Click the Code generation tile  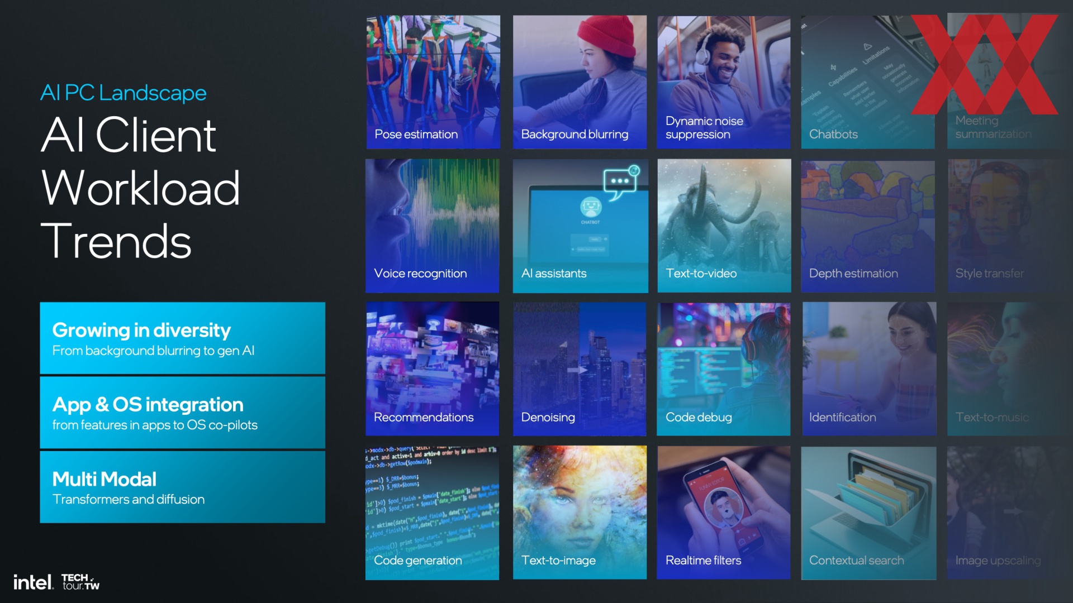pyautogui.click(x=433, y=513)
